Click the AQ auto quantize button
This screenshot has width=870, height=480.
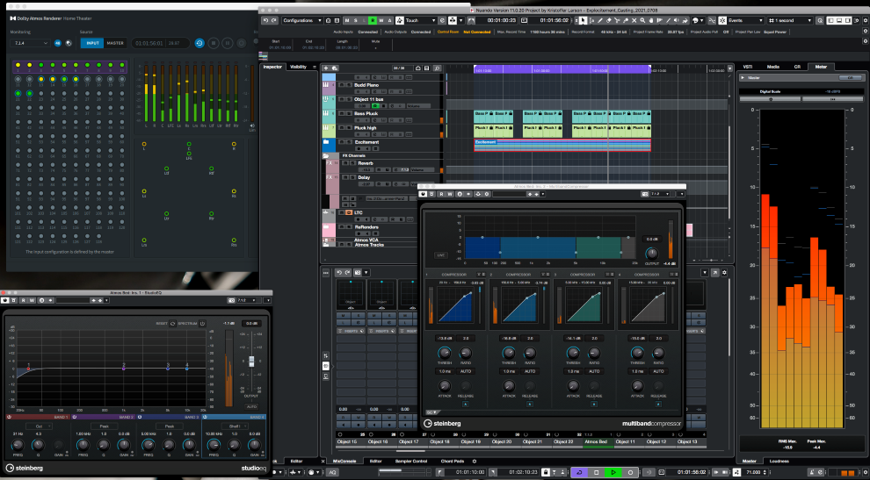click(332, 472)
